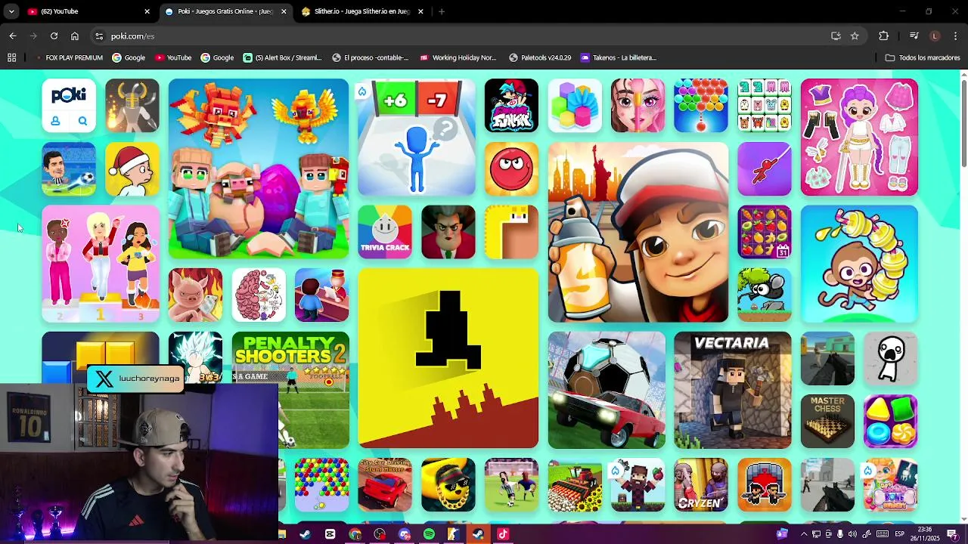Open the Paletools v24.0.29 bookmark
The width and height of the screenshot is (968, 544).
(x=540, y=57)
